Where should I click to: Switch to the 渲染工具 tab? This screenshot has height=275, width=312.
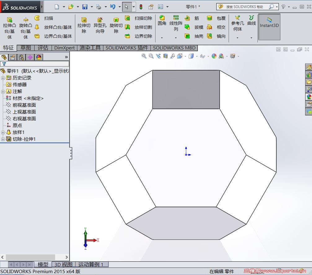point(90,48)
